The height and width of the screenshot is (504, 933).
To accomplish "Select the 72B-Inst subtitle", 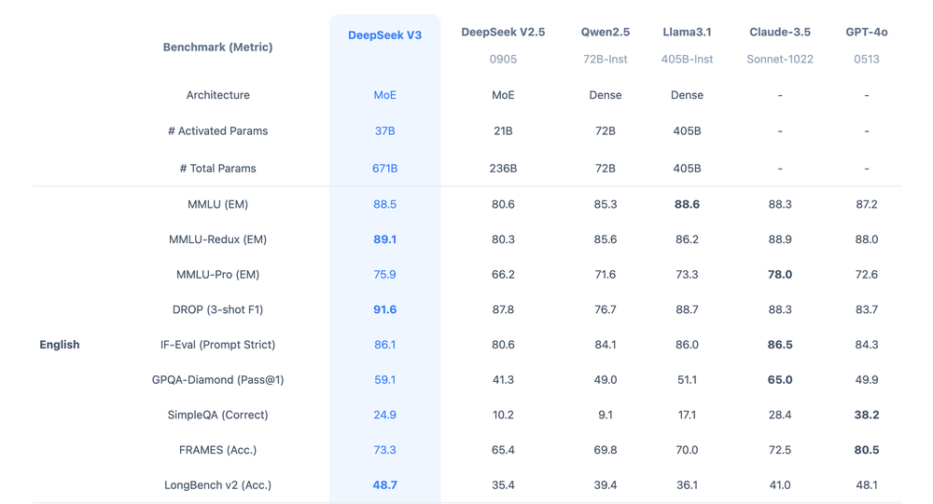I will pyautogui.click(x=606, y=59).
